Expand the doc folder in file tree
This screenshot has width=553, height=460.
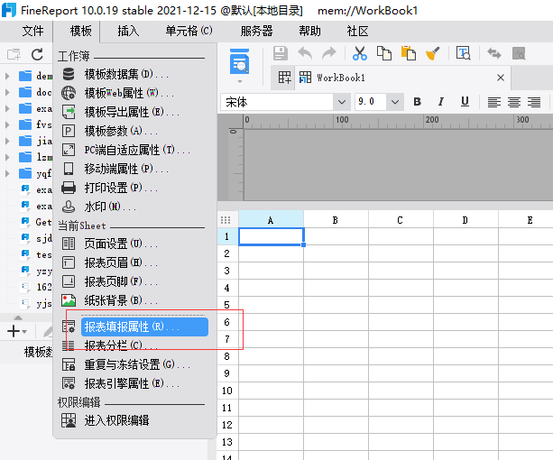point(7,92)
